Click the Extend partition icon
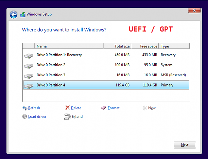208x159 pixels. pyautogui.click(x=67, y=117)
